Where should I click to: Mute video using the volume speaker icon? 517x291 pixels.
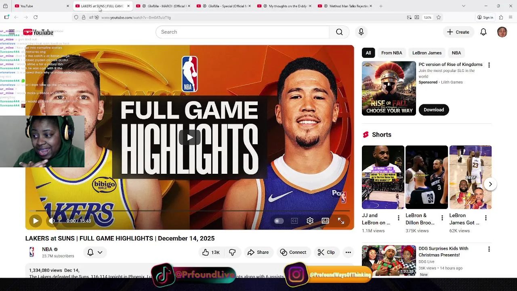tap(52, 221)
